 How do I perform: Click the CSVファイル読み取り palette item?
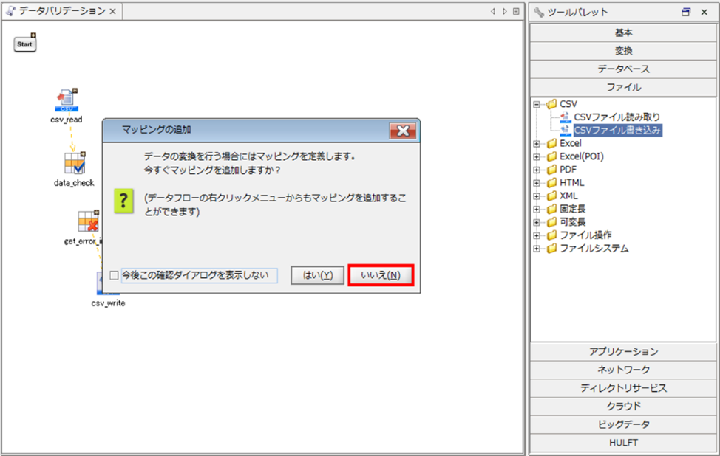(617, 117)
